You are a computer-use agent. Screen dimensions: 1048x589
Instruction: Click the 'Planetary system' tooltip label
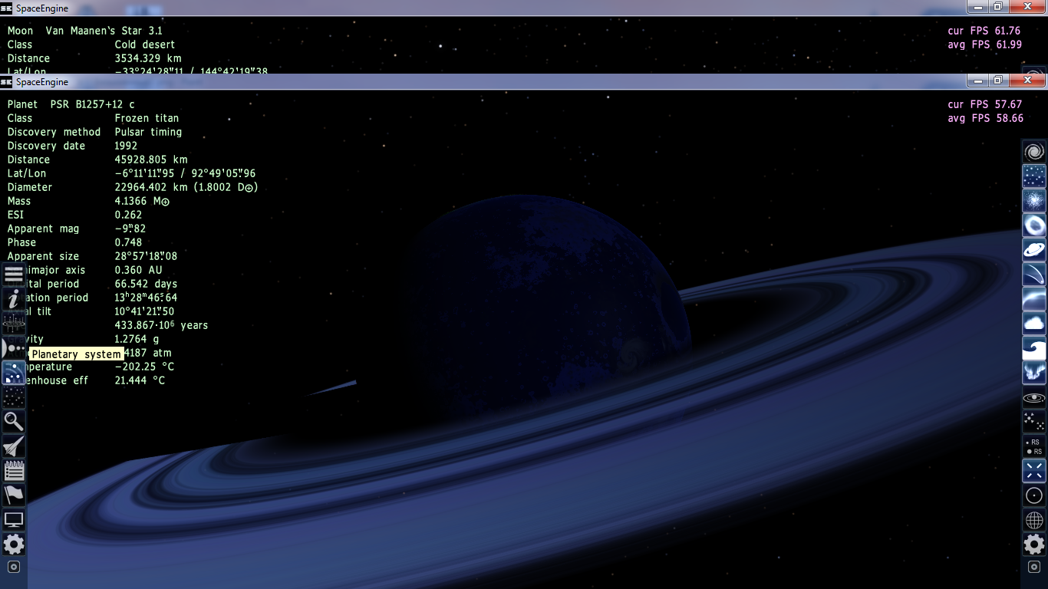[x=76, y=354]
